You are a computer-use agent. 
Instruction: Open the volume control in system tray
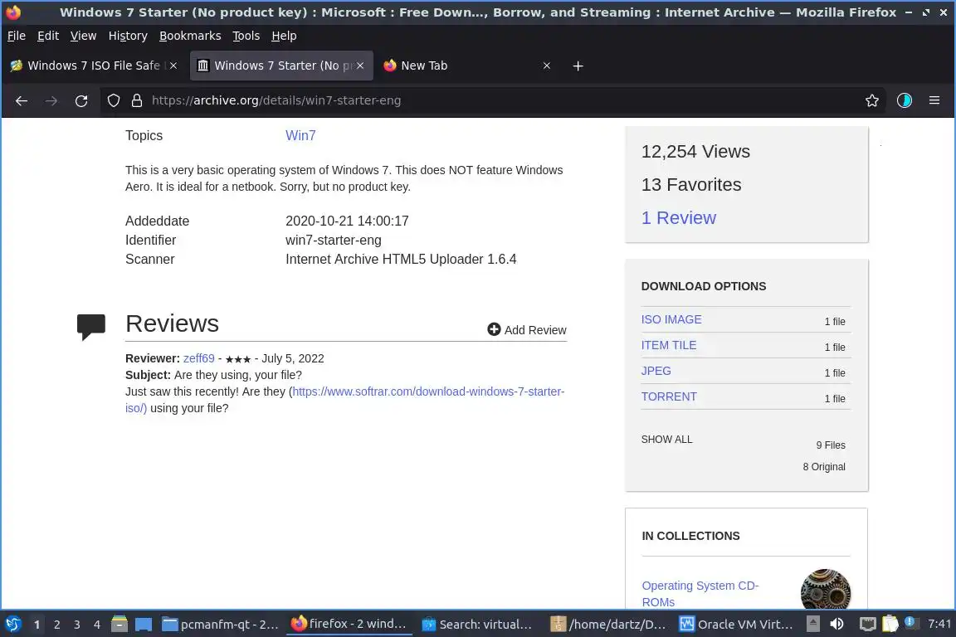(837, 624)
